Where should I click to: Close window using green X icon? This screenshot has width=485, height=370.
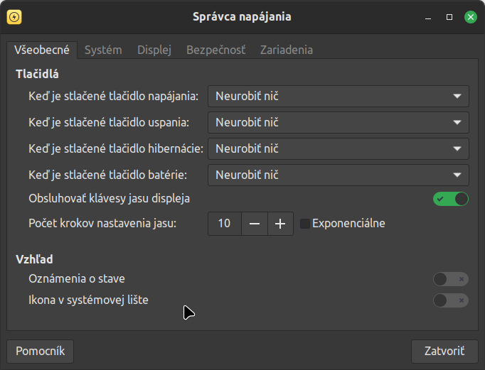[x=470, y=16]
